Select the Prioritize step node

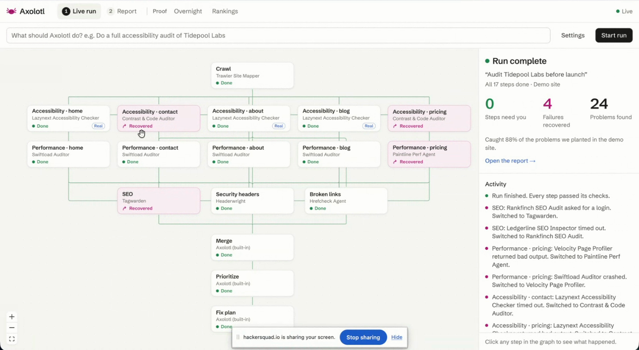coord(253,283)
